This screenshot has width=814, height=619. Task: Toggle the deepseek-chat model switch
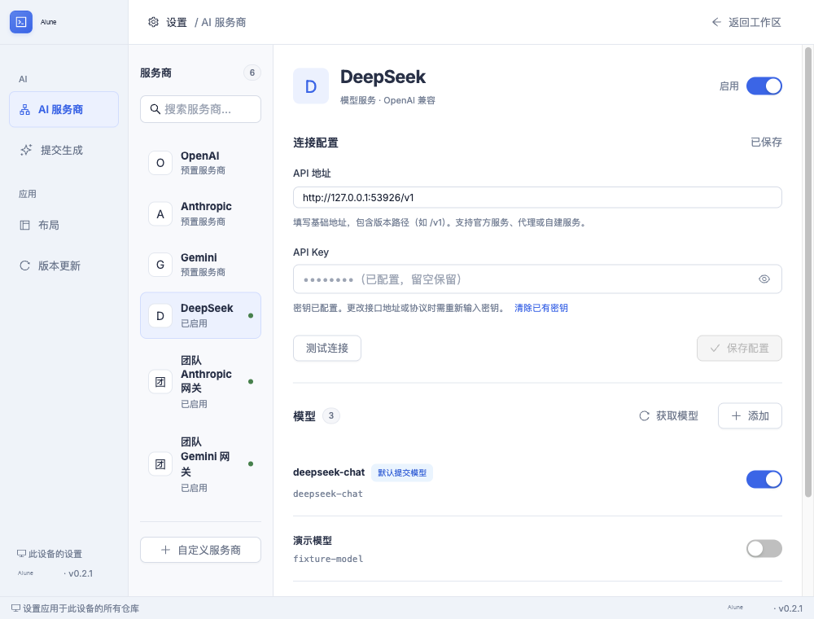tap(764, 479)
